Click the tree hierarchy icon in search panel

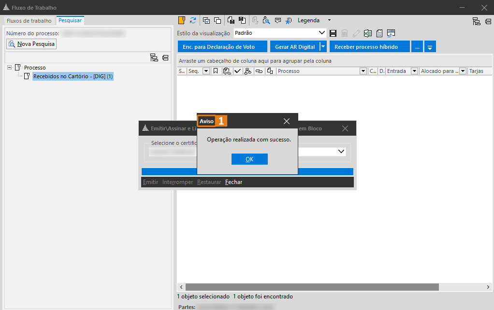tap(154, 57)
